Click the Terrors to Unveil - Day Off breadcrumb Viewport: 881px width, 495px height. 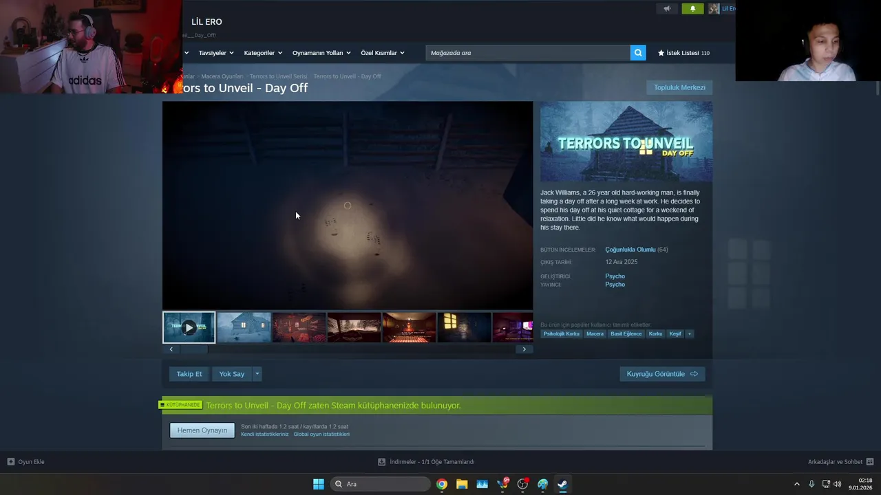347,76
